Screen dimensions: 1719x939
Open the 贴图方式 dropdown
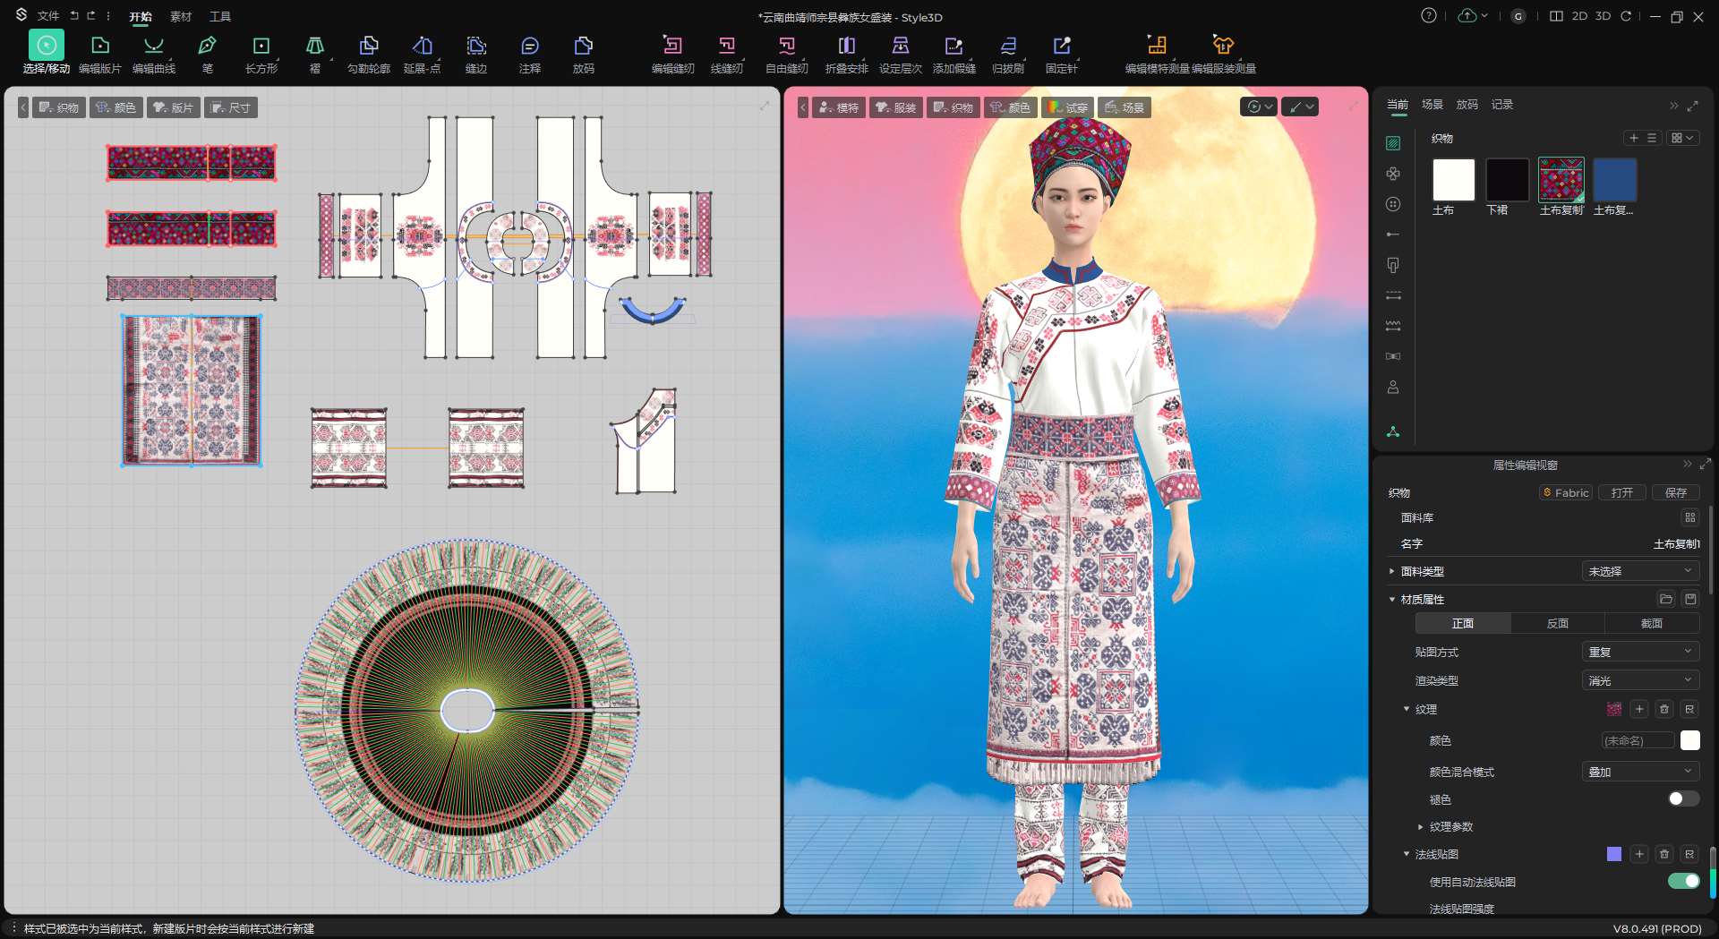tap(1639, 652)
